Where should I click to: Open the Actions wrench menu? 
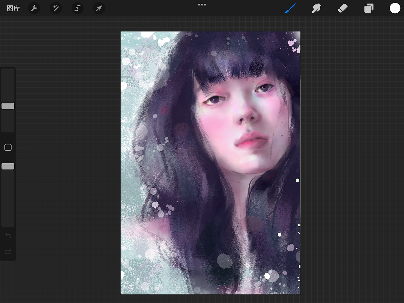[34, 8]
